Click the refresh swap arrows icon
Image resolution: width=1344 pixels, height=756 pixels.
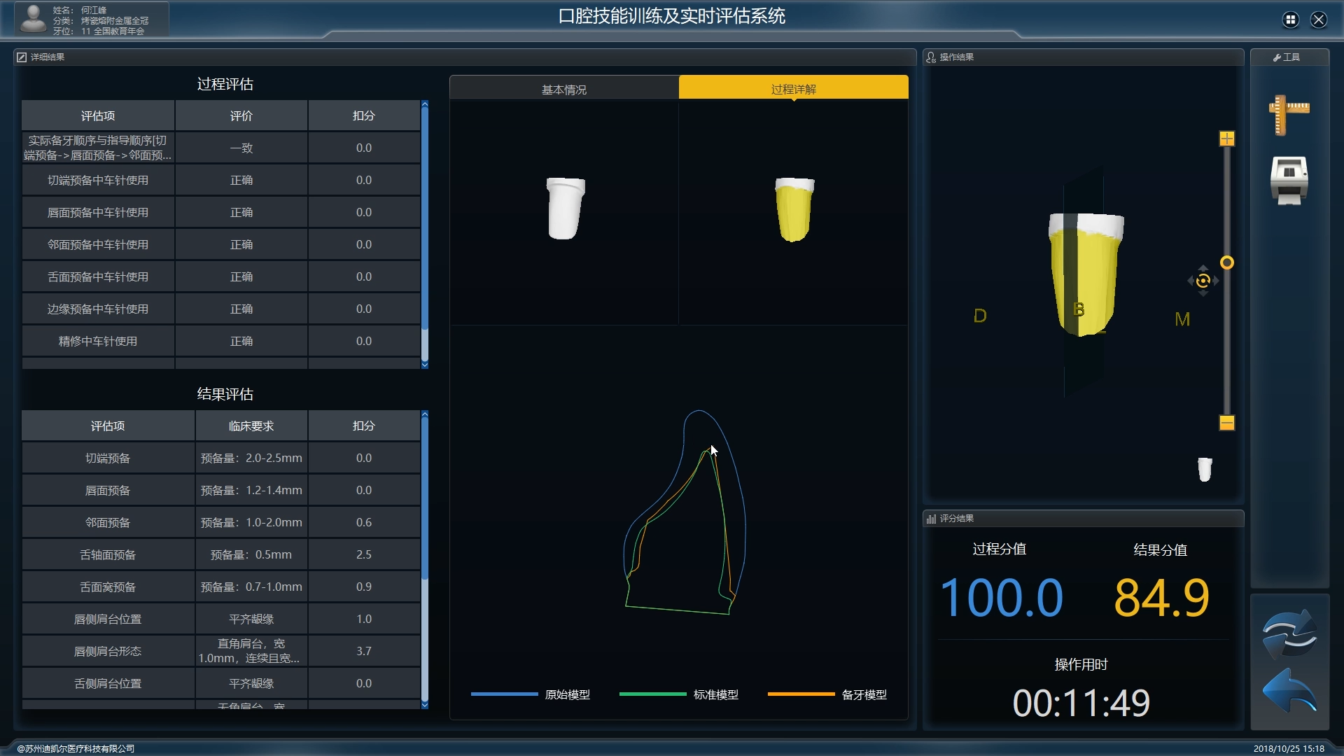1289,634
